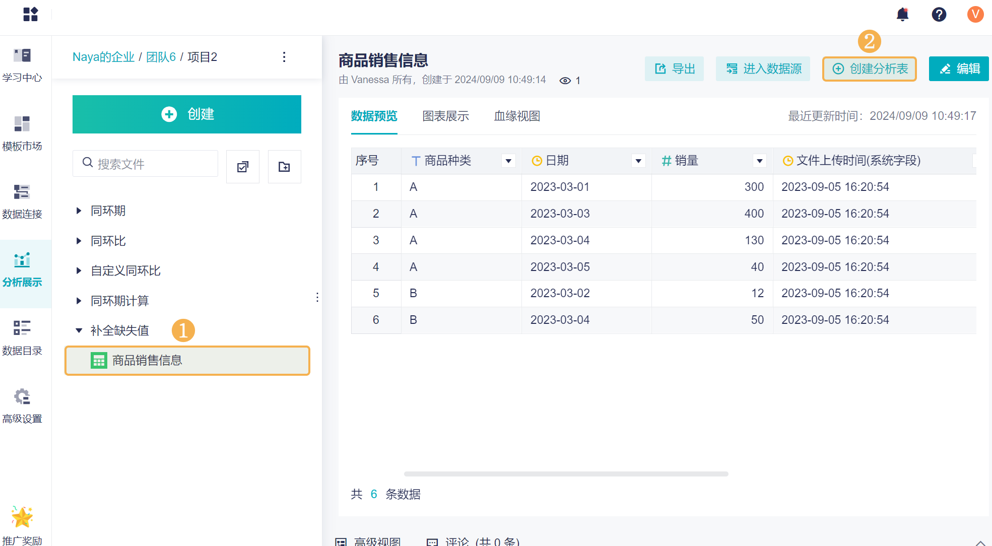Click 项目2 in breadcrumb
This screenshot has height=546, width=992.
[203, 57]
